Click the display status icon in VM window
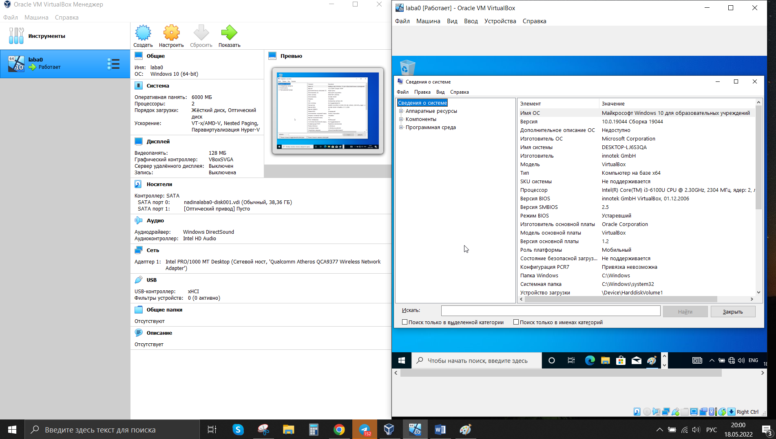 coord(694,412)
